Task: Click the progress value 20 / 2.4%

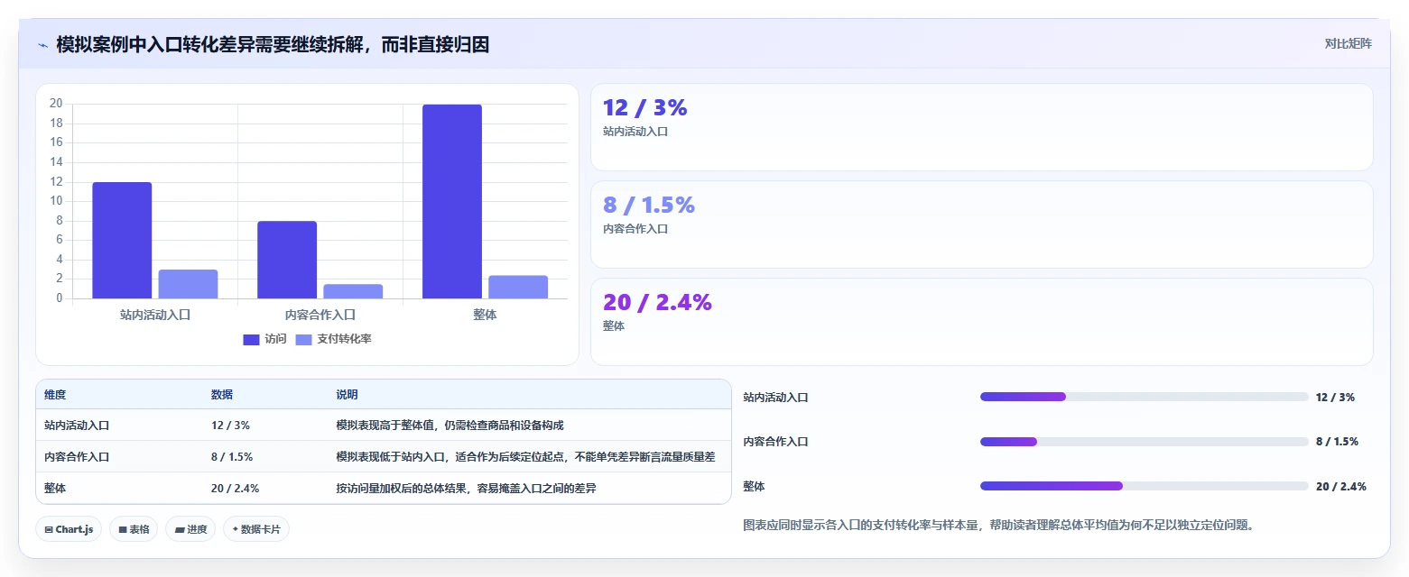Action: pos(1341,486)
